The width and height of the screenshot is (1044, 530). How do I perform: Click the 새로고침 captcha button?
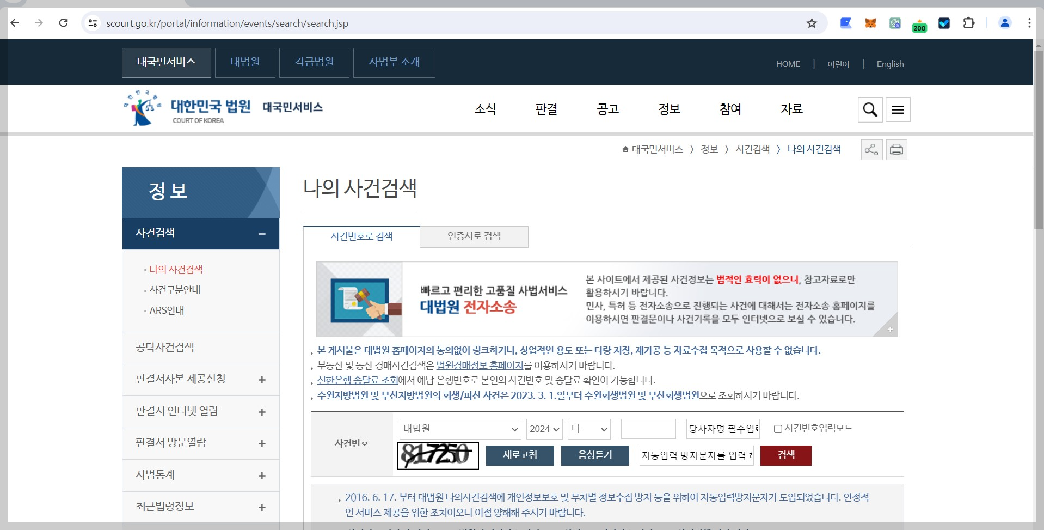pos(520,455)
